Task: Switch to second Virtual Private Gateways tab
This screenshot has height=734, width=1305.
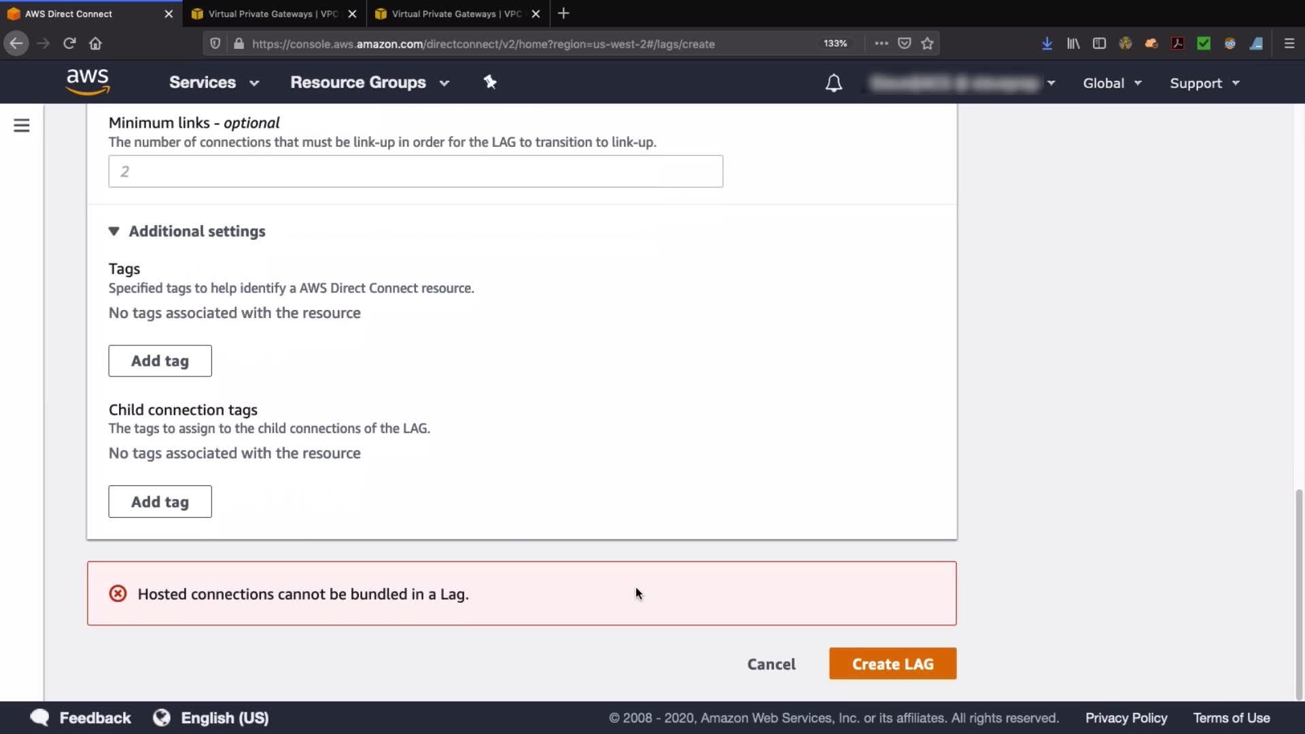Action: tap(449, 14)
